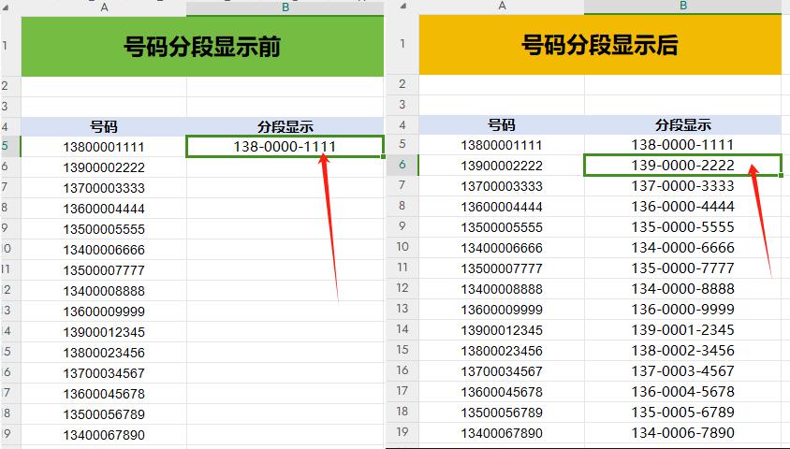The height and width of the screenshot is (449, 790).
Task: Click the 分段显示 header cell in the left sheet
Action: point(285,126)
